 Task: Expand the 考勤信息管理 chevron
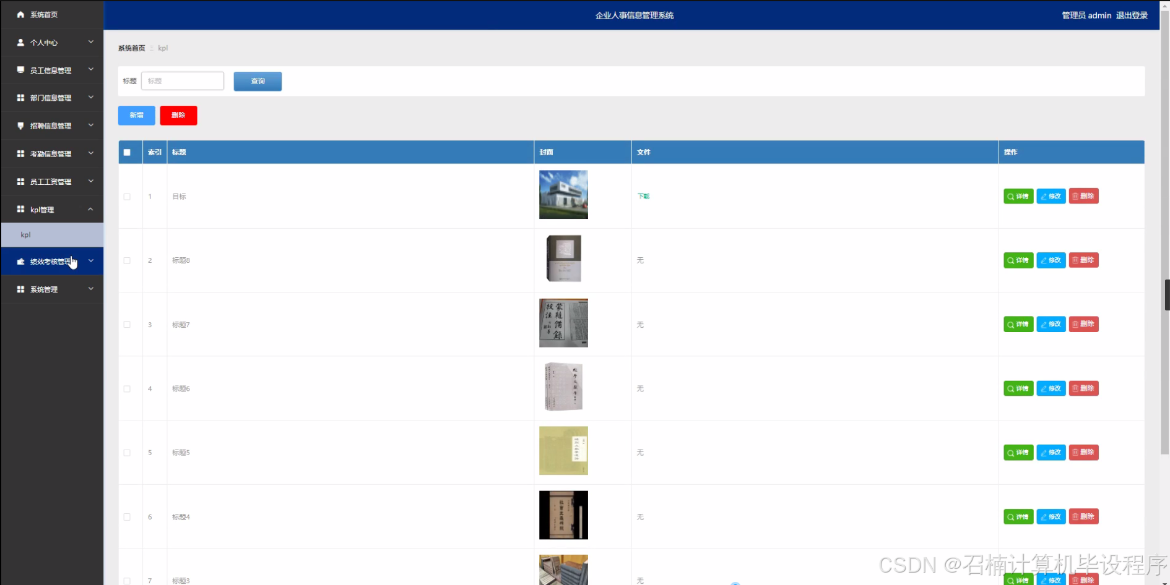pos(91,153)
